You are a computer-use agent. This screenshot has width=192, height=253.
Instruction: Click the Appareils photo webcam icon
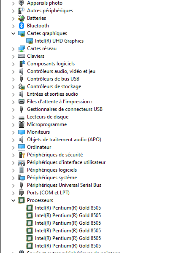[x=22, y=3]
